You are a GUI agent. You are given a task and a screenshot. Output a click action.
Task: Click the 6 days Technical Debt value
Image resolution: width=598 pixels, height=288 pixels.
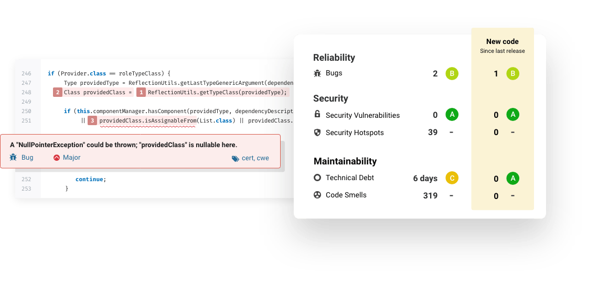(425, 178)
